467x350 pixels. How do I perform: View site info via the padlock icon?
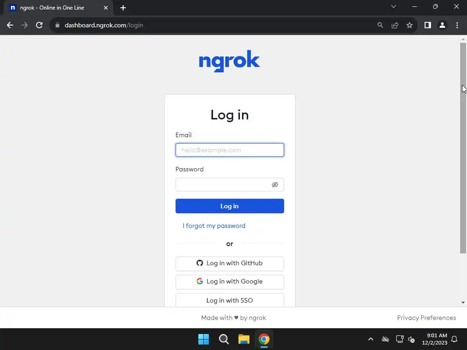click(x=57, y=26)
